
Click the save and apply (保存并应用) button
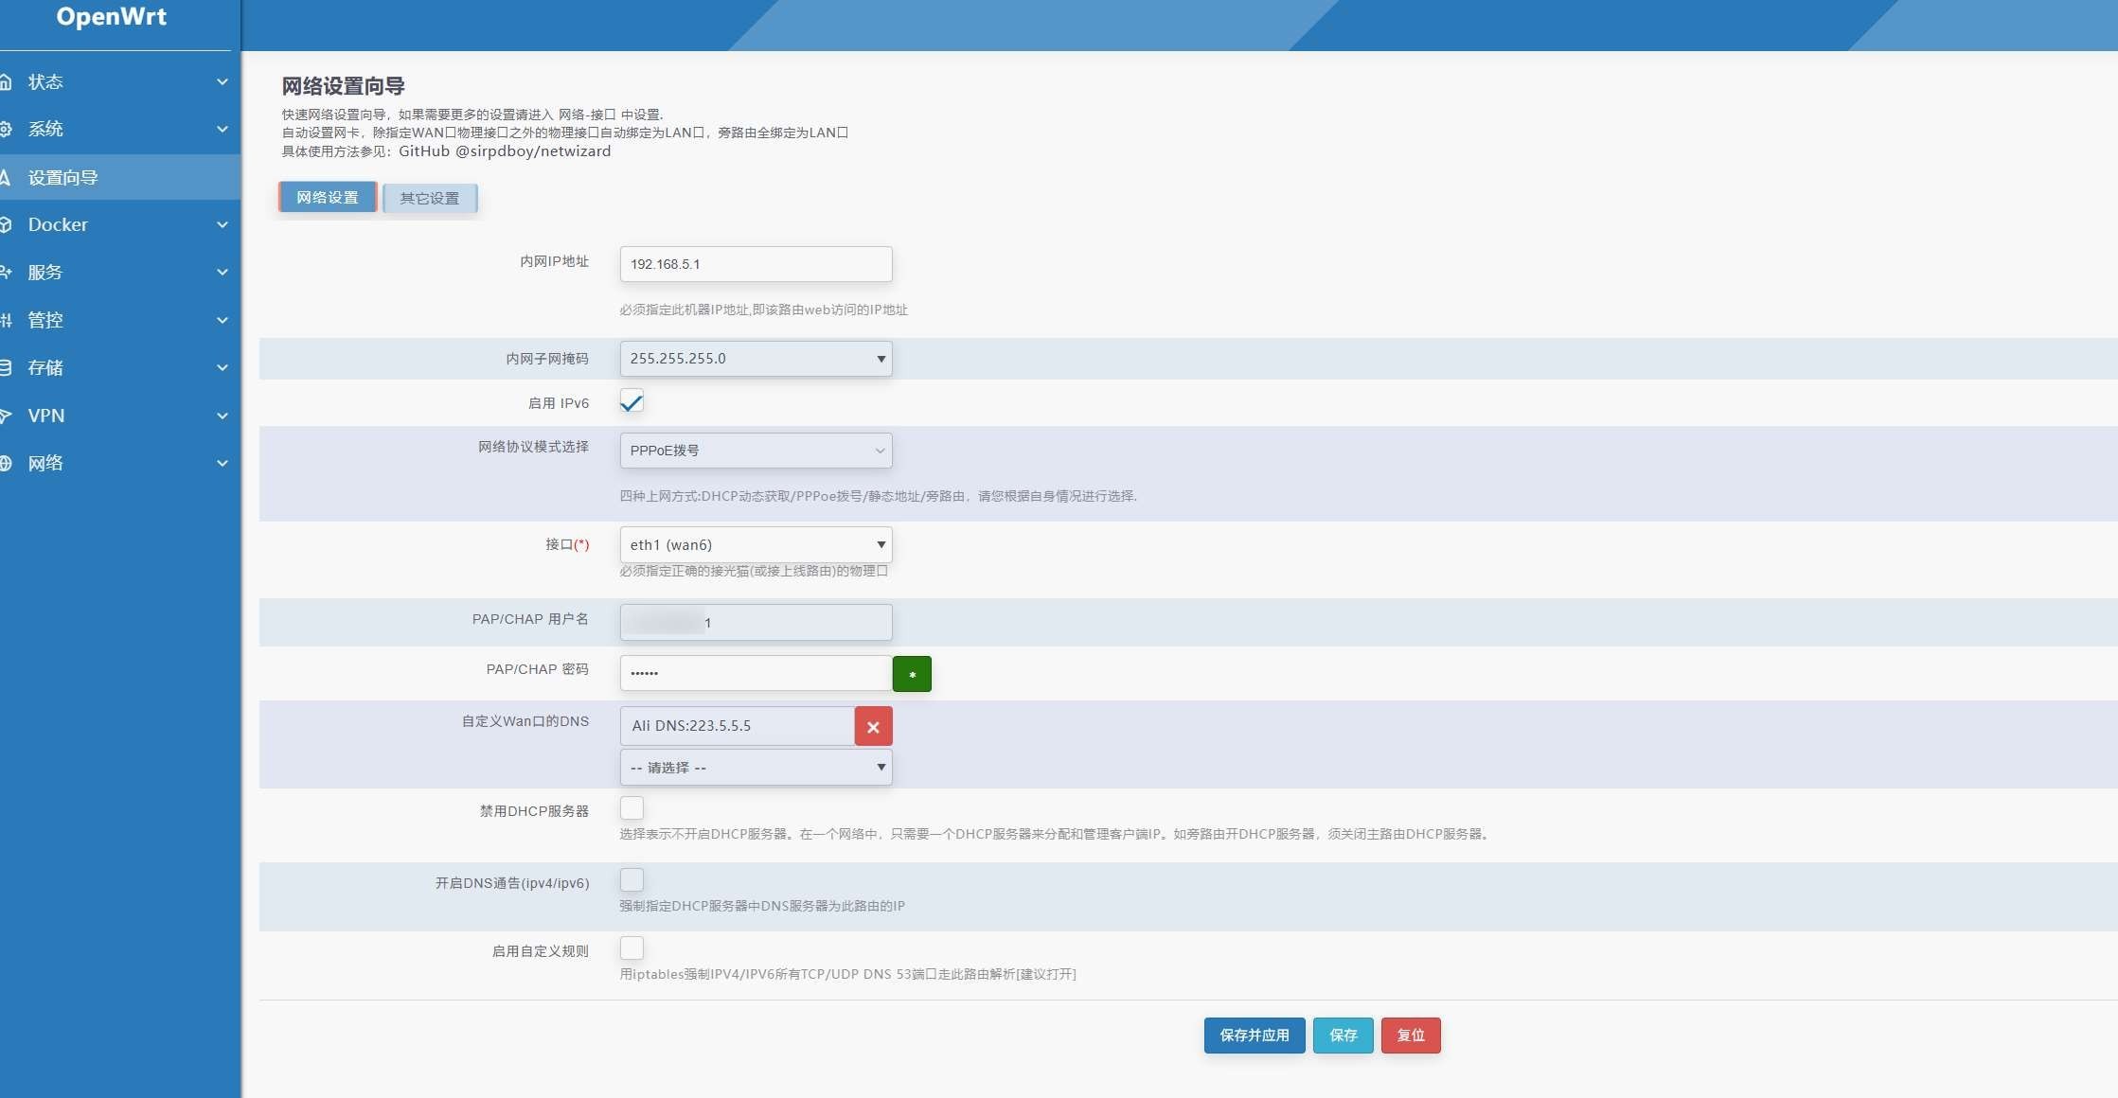point(1254,1036)
